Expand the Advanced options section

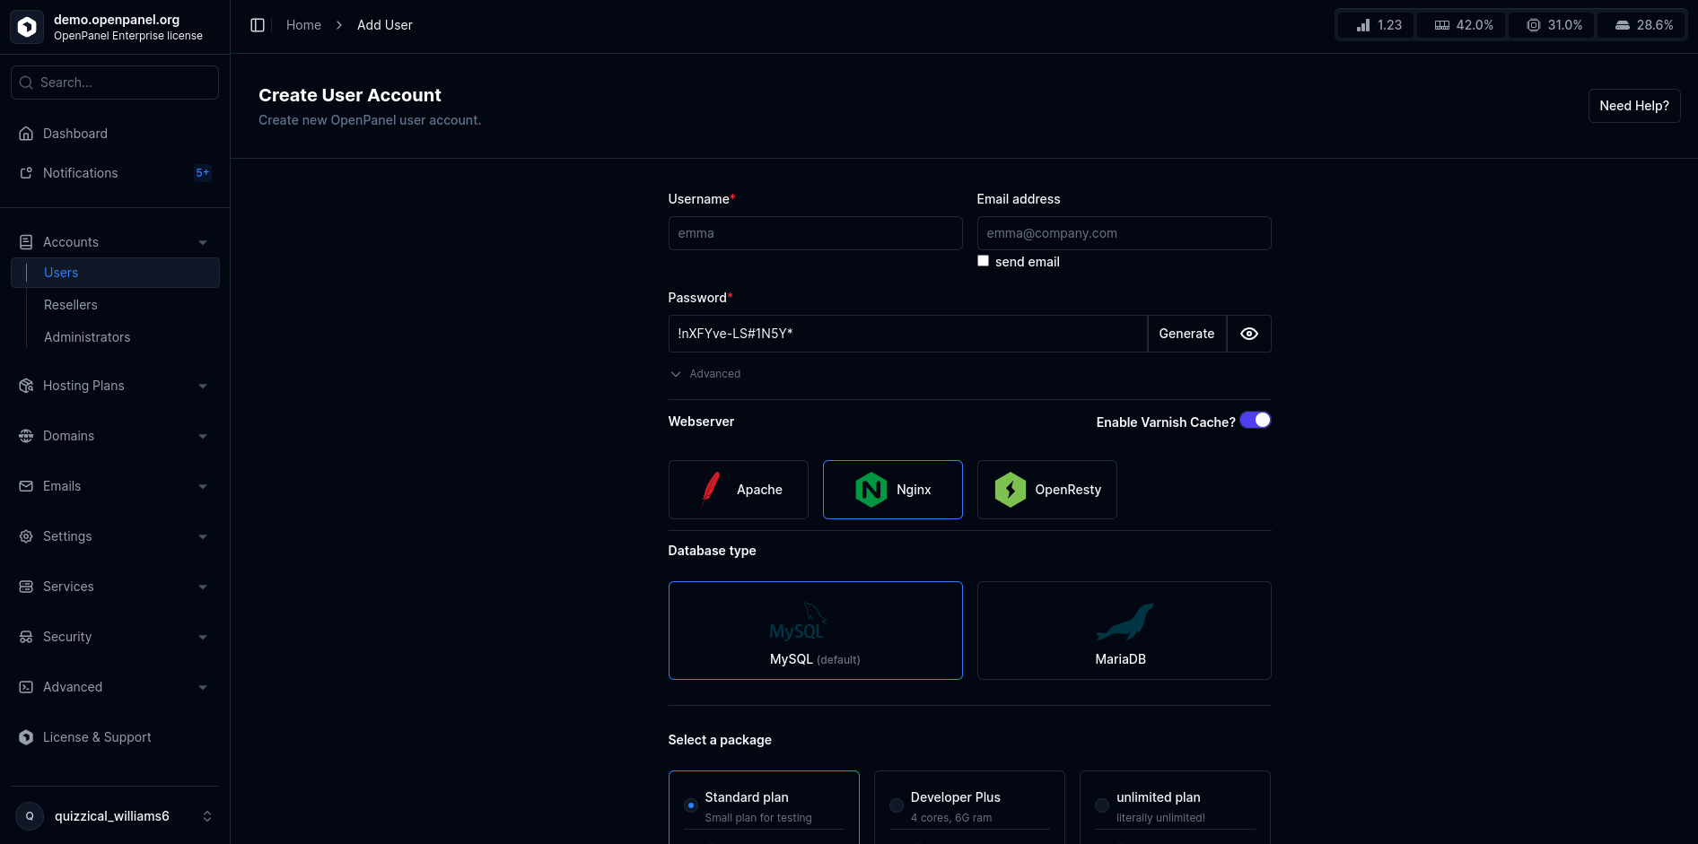click(x=705, y=374)
